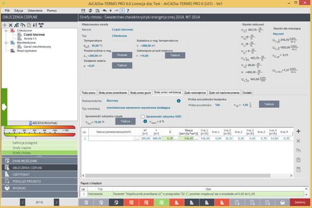Viewport: 312px width, 208px height.
Task: Click the info icon next to ηGWC value
Action: coord(145,121)
